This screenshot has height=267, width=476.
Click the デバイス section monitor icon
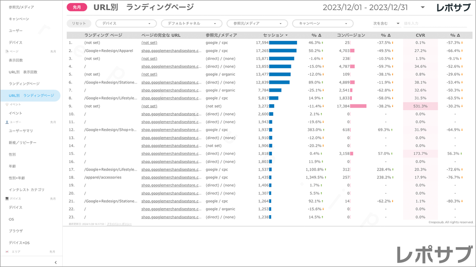tap(7, 198)
